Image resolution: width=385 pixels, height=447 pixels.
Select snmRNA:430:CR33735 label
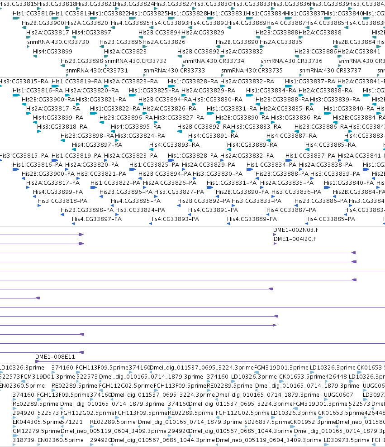point(252,70)
